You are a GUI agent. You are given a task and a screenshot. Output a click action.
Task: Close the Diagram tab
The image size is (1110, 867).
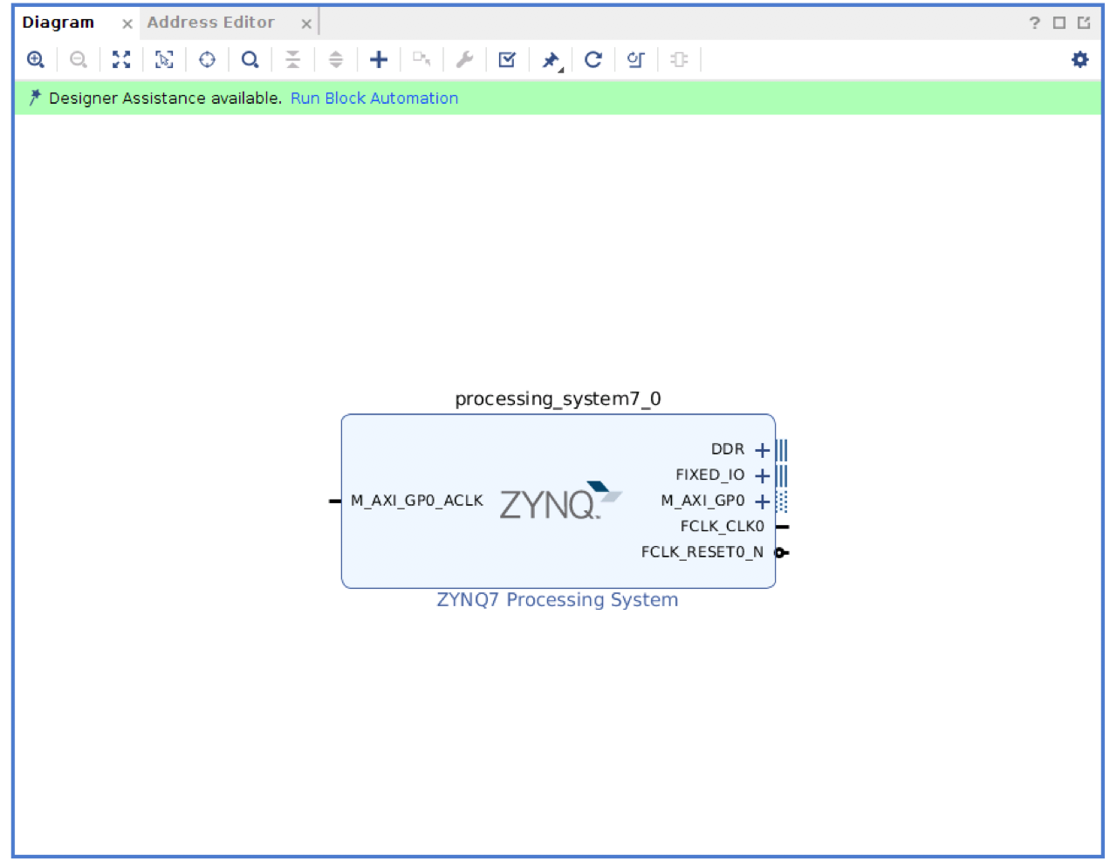(127, 24)
